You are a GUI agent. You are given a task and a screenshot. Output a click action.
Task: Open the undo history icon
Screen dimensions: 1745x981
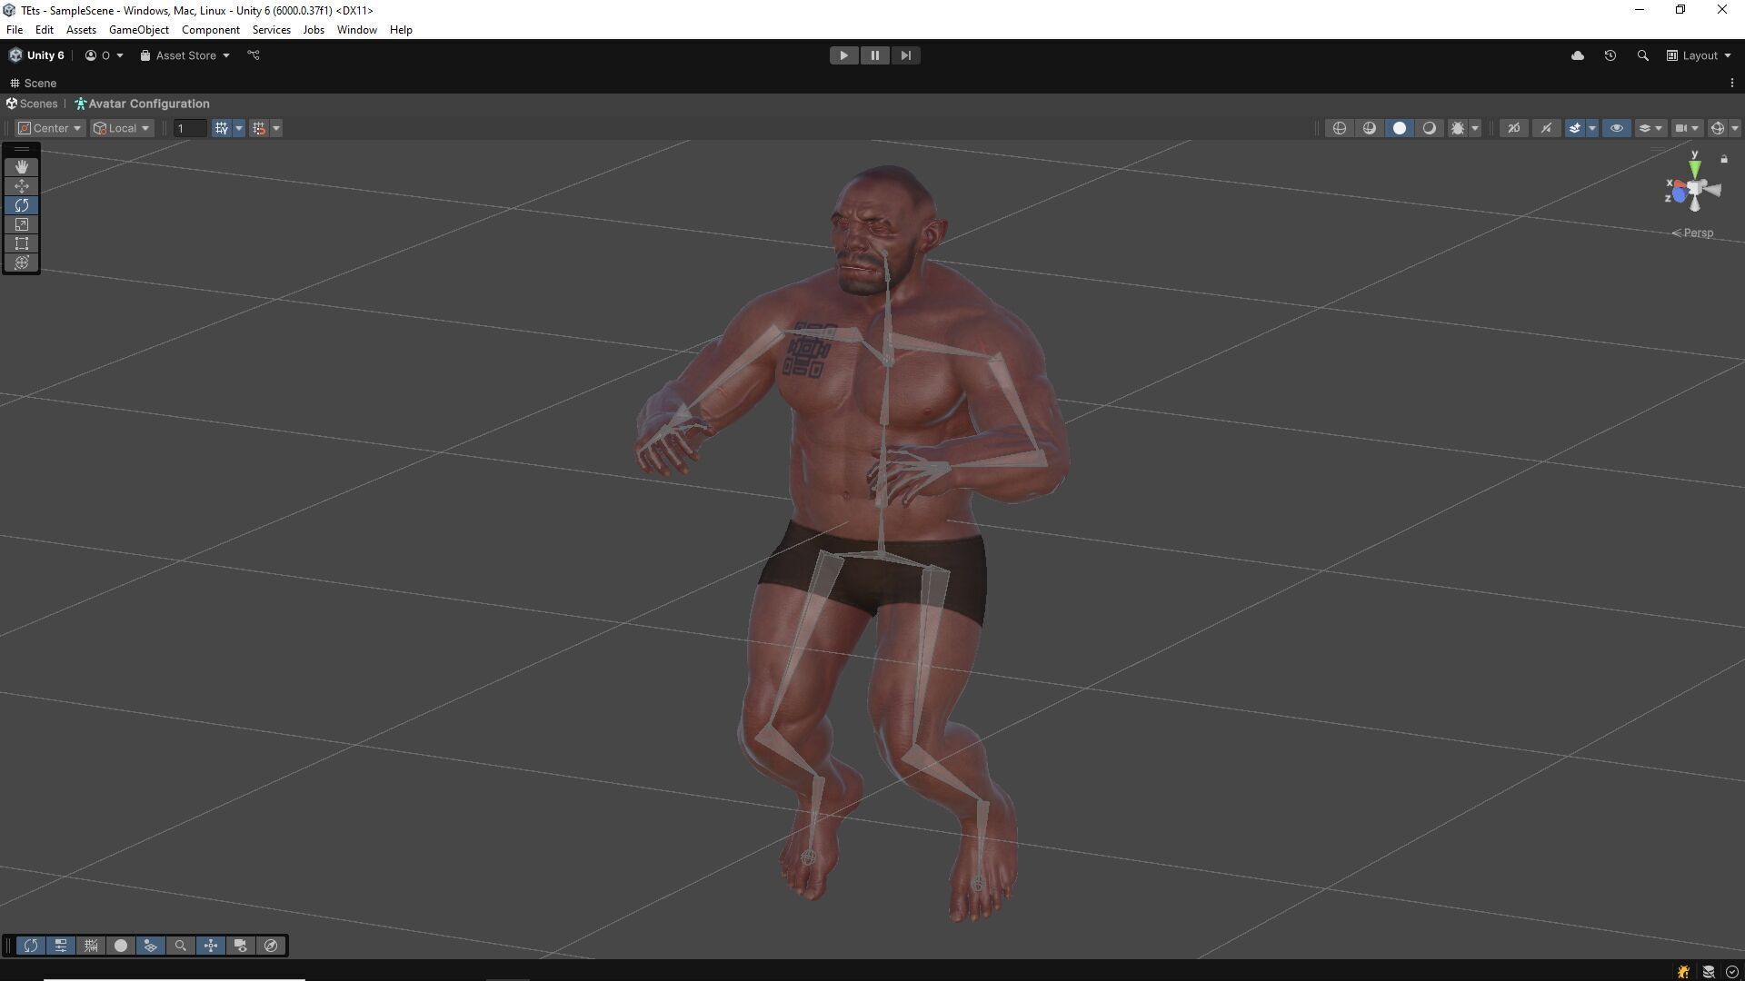(x=1610, y=55)
